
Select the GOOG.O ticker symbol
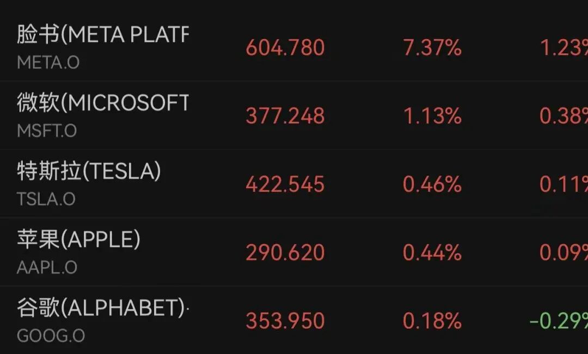[x=51, y=336]
